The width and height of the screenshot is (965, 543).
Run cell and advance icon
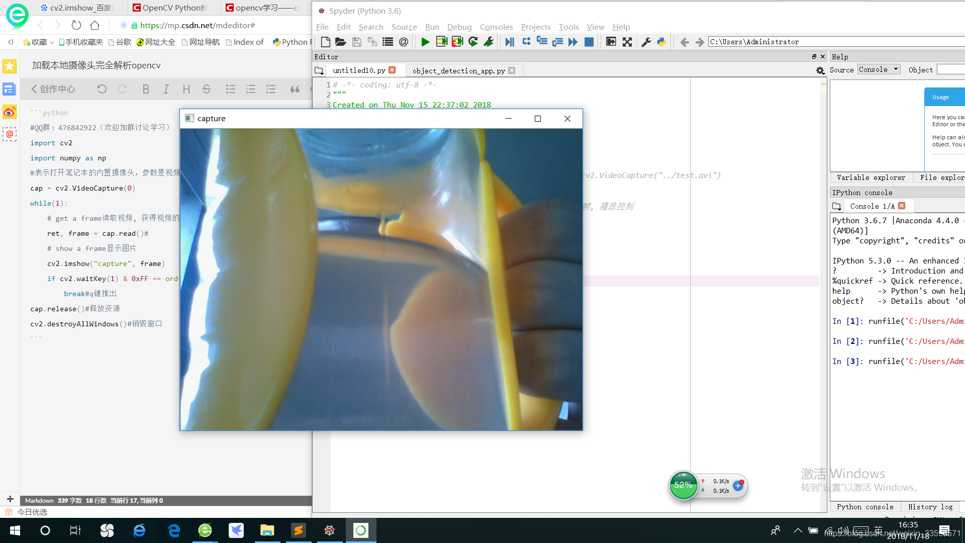coord(457,42)
